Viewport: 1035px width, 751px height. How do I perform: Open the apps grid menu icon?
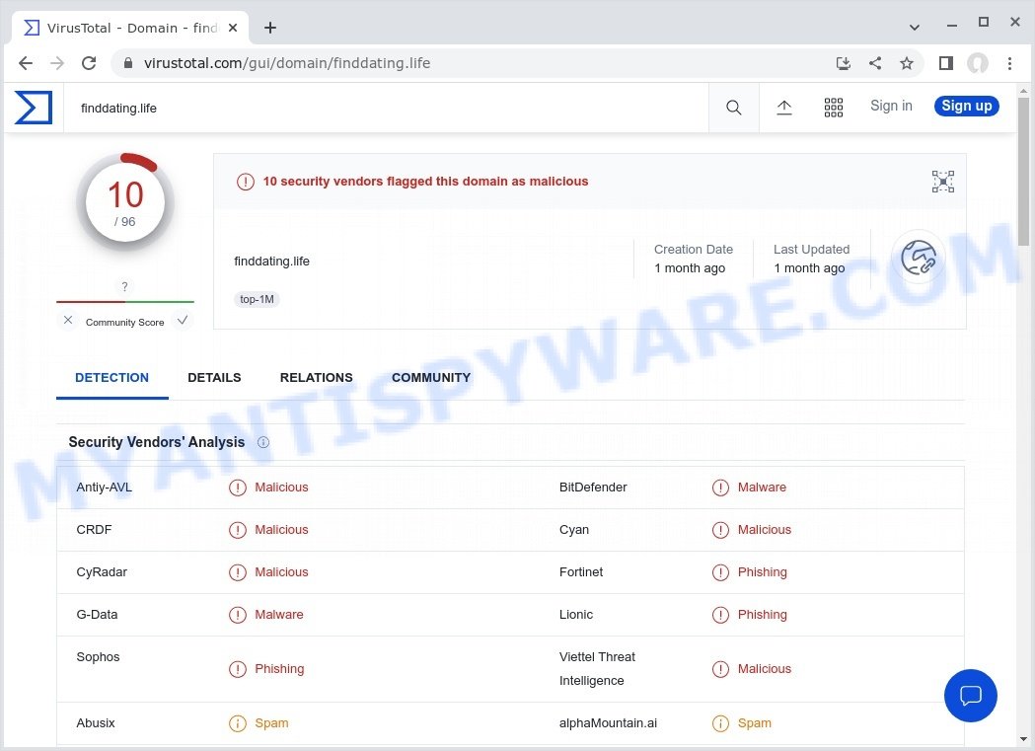pyautogui.click(x=833, y=108)
